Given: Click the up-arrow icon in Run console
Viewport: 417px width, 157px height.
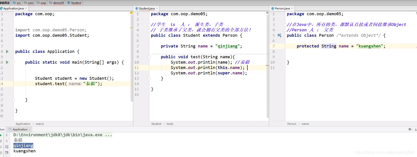Looking at the screenshot, I should tap(7, 135).
